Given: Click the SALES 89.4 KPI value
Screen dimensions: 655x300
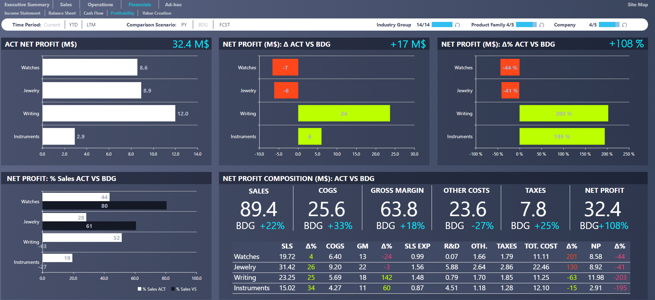Looking at the screenshot, I should 259,209.
